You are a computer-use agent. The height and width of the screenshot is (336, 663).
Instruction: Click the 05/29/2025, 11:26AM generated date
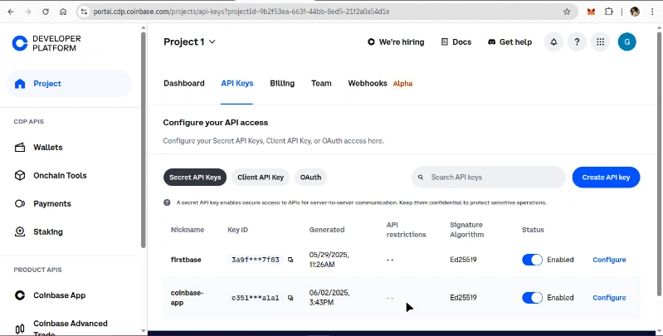(329, 260)
